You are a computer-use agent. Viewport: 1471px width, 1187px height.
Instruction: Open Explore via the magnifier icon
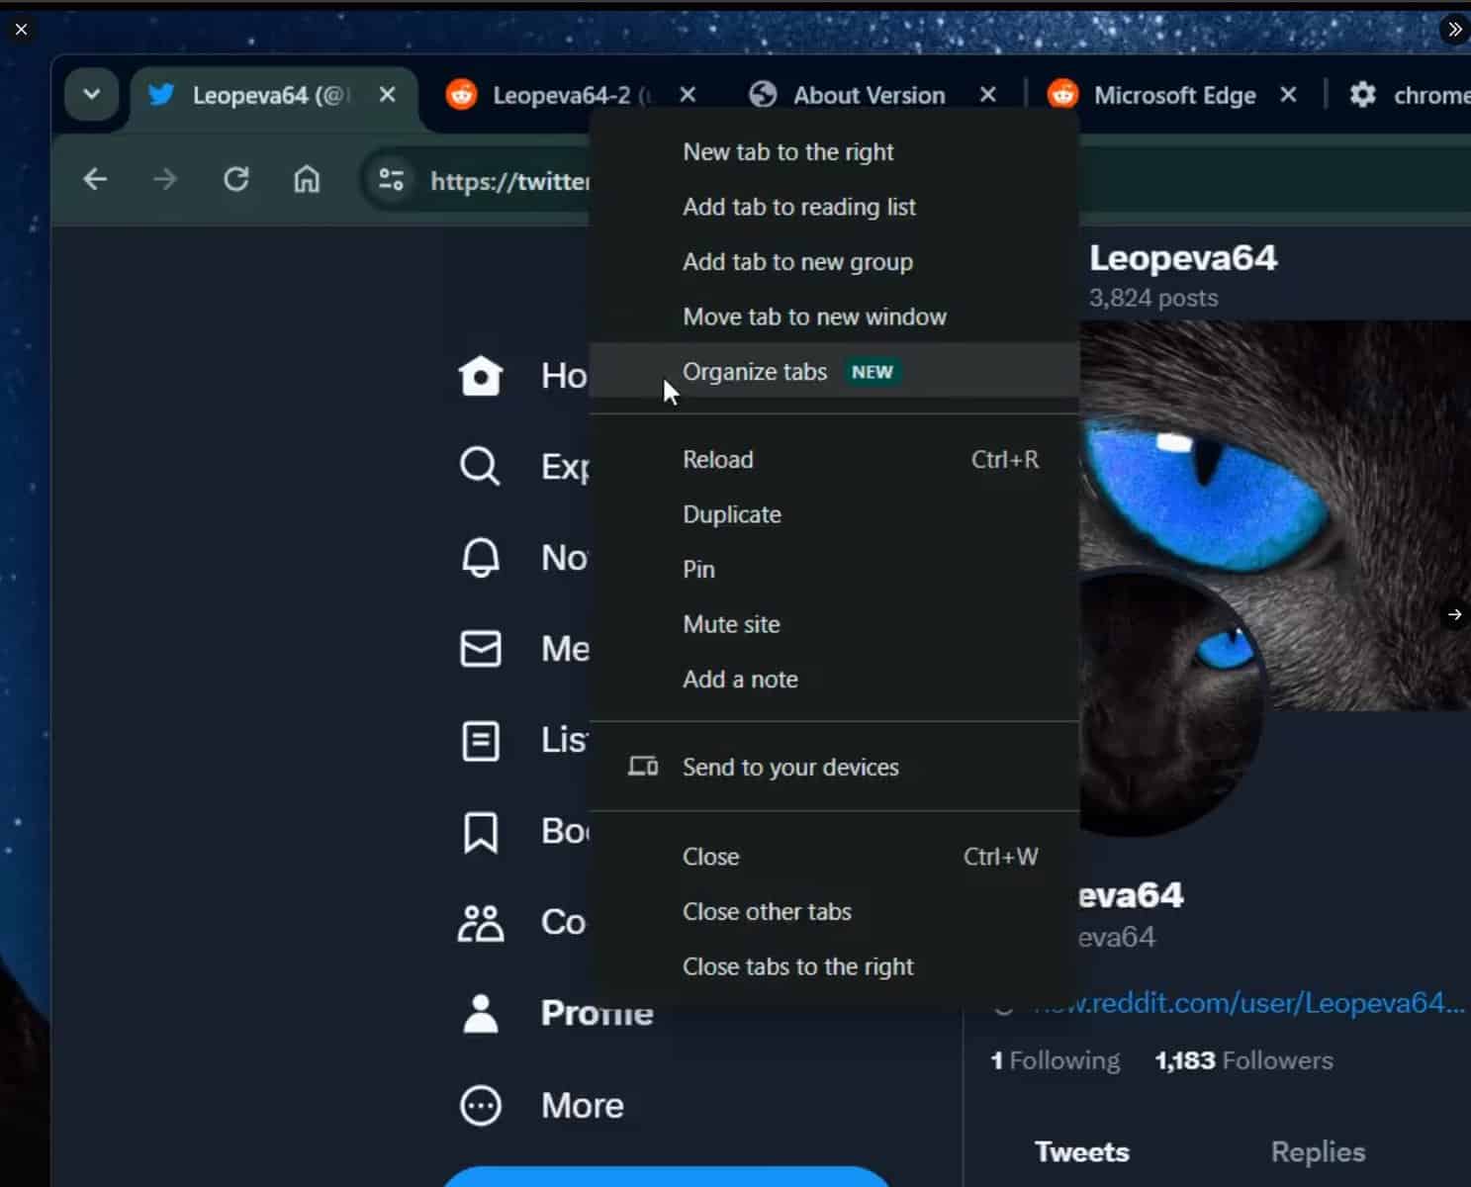pyautogui.click(x=481, y=466)
